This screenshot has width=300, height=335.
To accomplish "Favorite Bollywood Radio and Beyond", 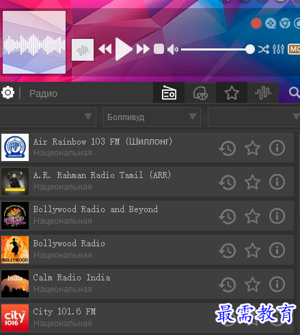I will click(x=252, y=216).
